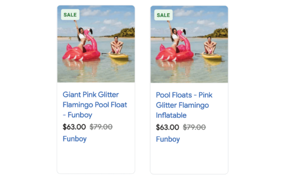Visit the Funboy store link in right card
The height and width of the screenshot is (180, 285).
click(168, 139)
